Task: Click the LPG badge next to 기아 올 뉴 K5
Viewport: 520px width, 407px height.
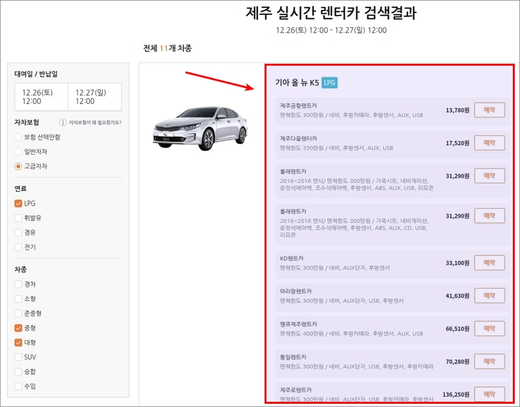Action: pyautogui.click(x=330, y=83)
